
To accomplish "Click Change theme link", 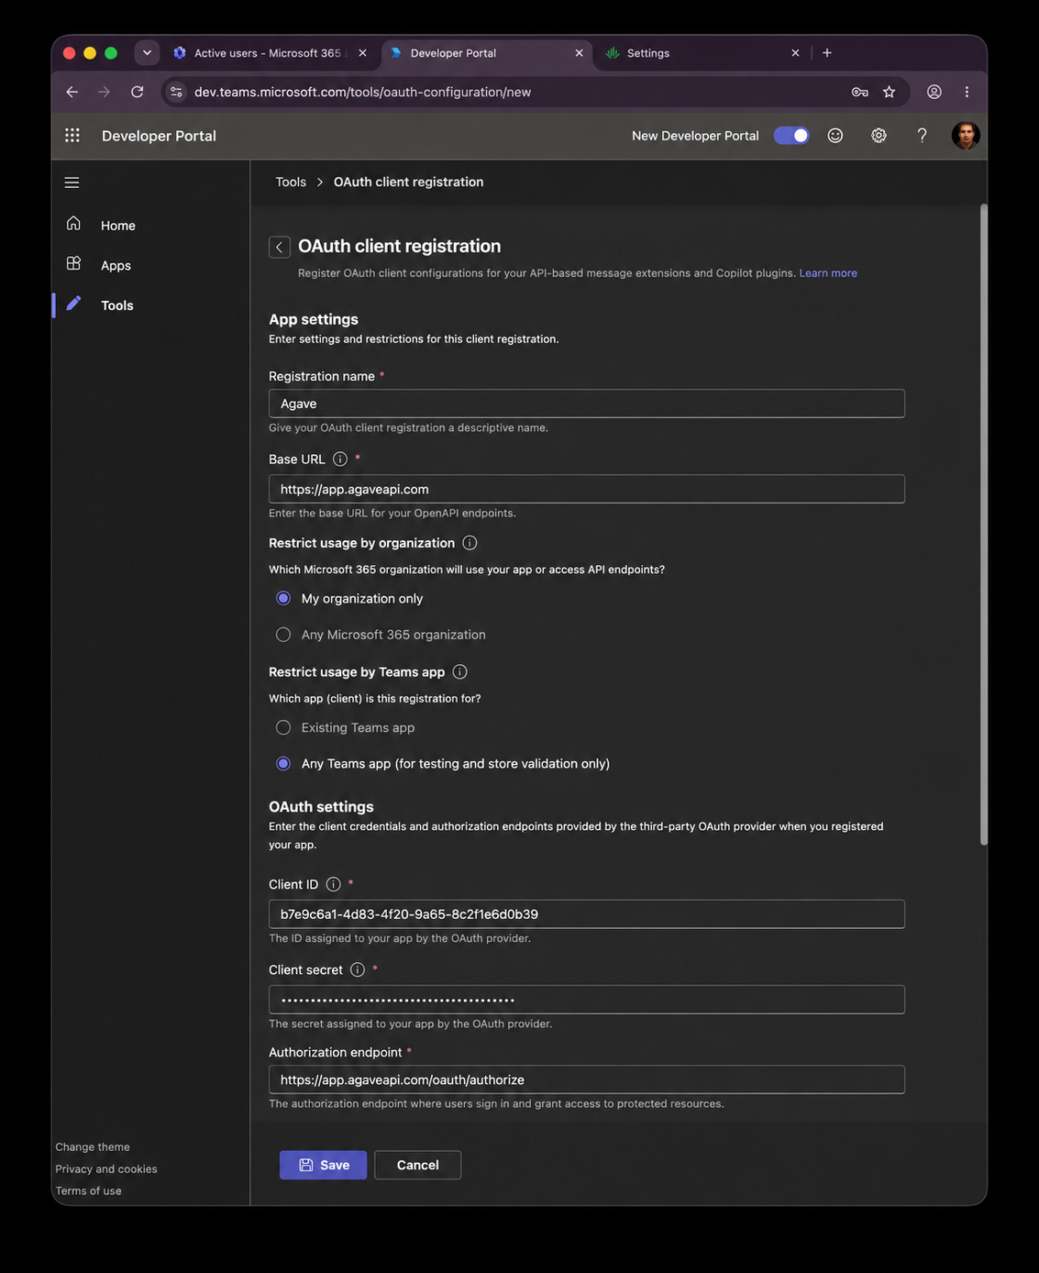I will coord(93,1146).
